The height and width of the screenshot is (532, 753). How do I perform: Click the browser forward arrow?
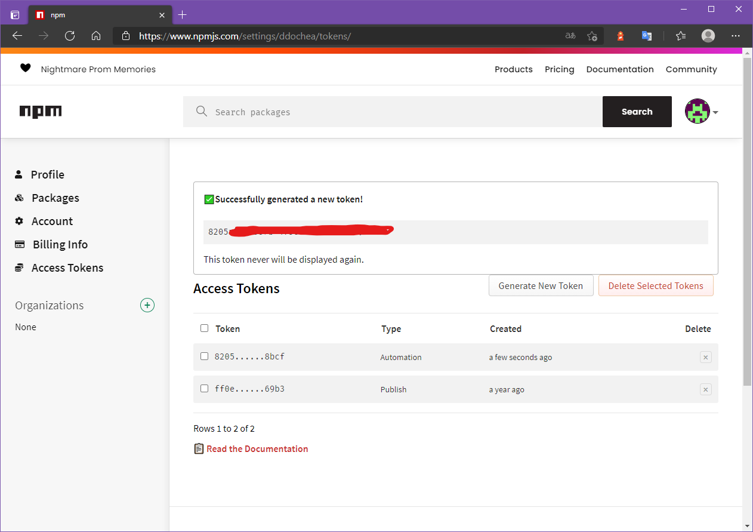(x=44, y=36)
